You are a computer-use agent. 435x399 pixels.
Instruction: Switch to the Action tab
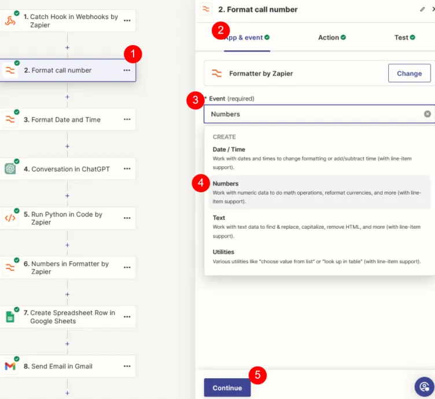coord(332,38)
